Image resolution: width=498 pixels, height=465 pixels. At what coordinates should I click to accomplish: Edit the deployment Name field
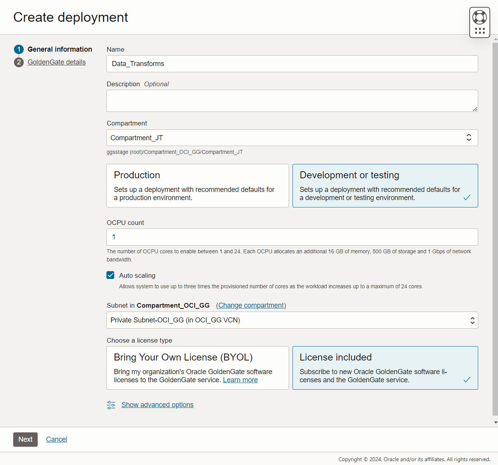(292, 64)
